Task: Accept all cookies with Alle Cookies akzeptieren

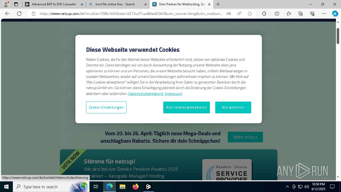Action: coord(186,107)
